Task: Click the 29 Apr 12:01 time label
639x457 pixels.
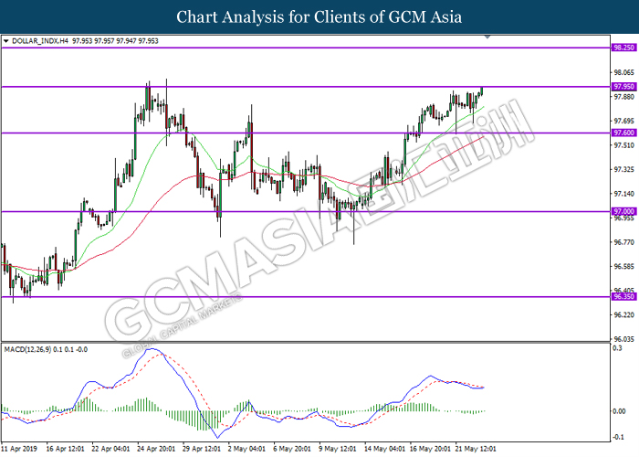Action: 202,449
